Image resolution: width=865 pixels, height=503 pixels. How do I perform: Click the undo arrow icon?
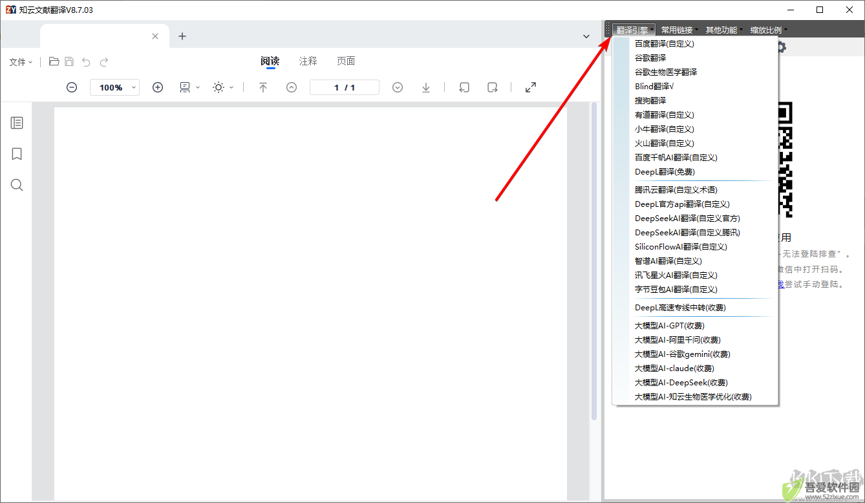[x=86, y=62]
